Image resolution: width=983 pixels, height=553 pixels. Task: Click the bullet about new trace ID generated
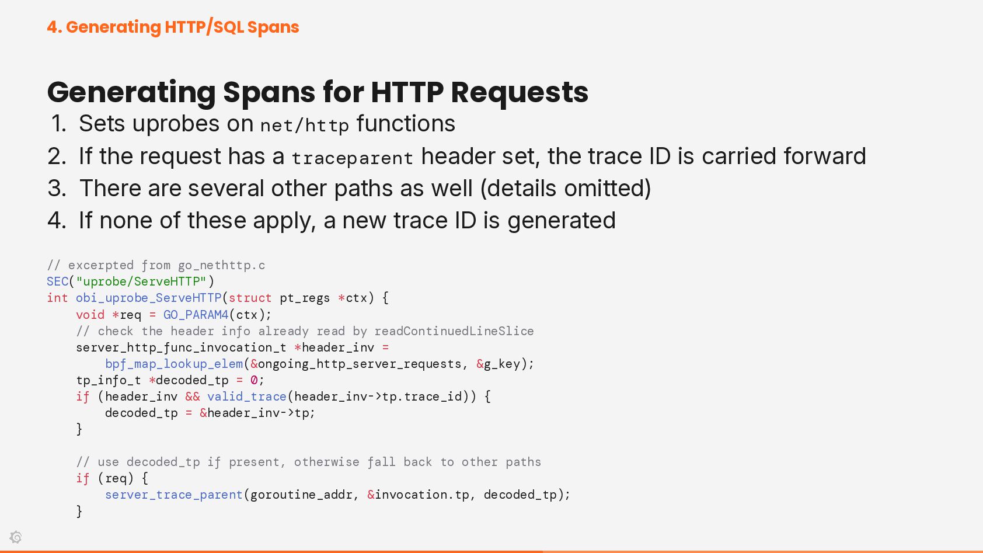332,220
